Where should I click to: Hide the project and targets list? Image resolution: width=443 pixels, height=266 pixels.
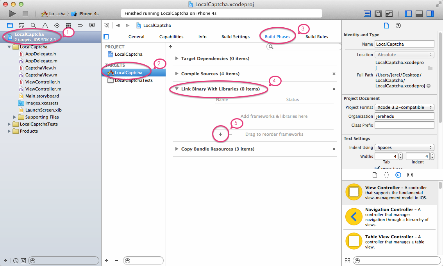point(106,37)
